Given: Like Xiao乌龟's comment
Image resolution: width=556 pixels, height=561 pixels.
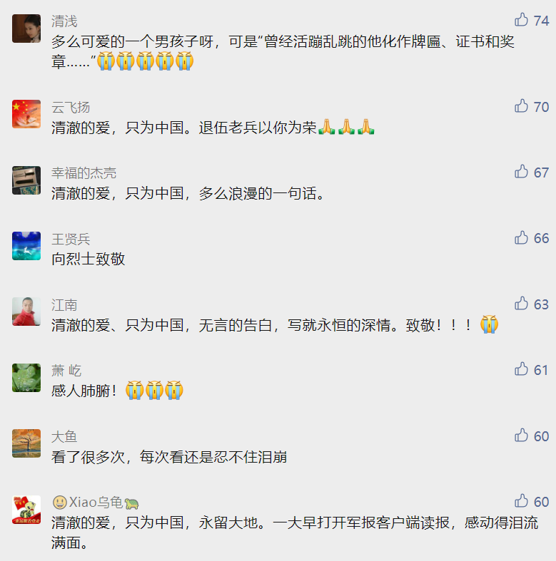Looking at the screenshot, I should [521, 501].
